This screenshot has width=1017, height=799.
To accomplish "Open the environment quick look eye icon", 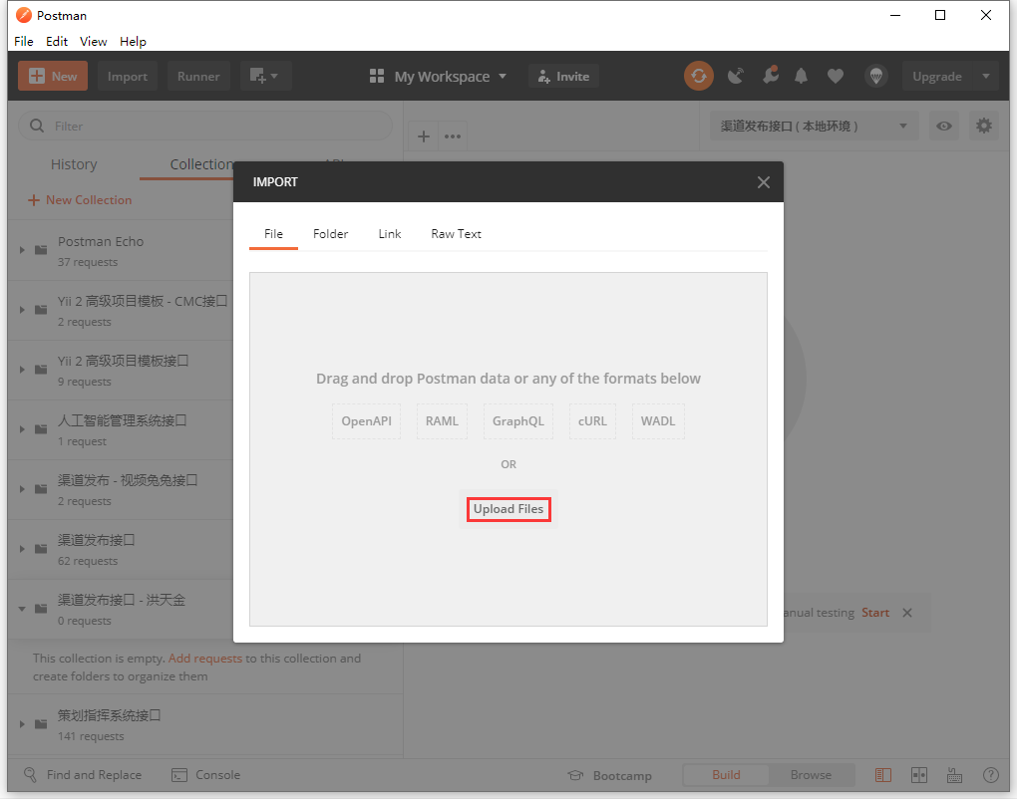I will click(x=943, y=126).
